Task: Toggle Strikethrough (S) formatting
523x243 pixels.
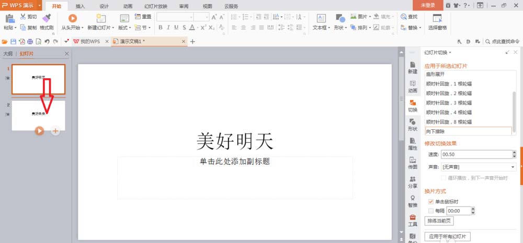Action: click(184, 28)
